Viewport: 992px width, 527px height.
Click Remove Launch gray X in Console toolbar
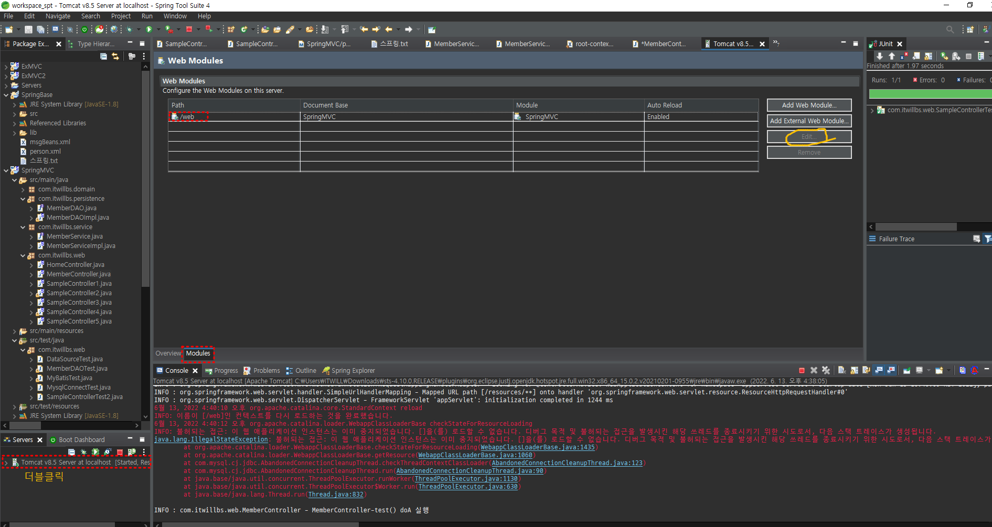tap(814, 370)
